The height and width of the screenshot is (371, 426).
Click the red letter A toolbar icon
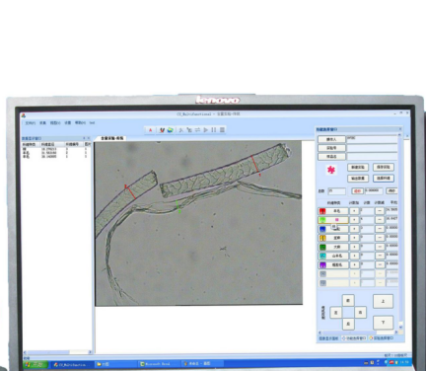(x=151, y=130)
